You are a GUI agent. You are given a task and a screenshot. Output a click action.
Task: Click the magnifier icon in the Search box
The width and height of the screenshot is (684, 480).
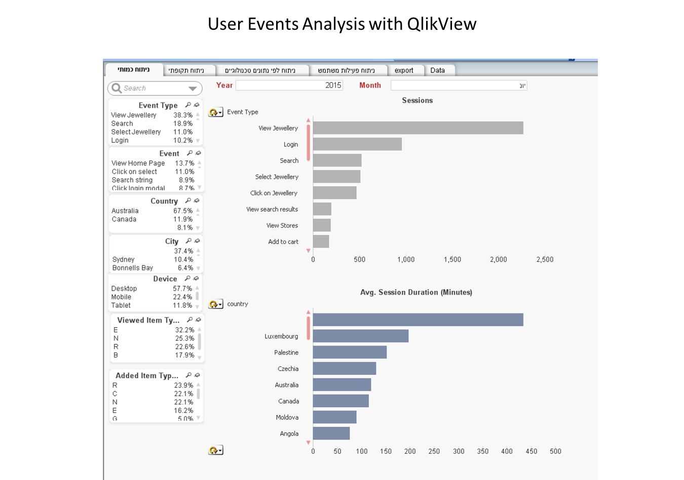117,88
